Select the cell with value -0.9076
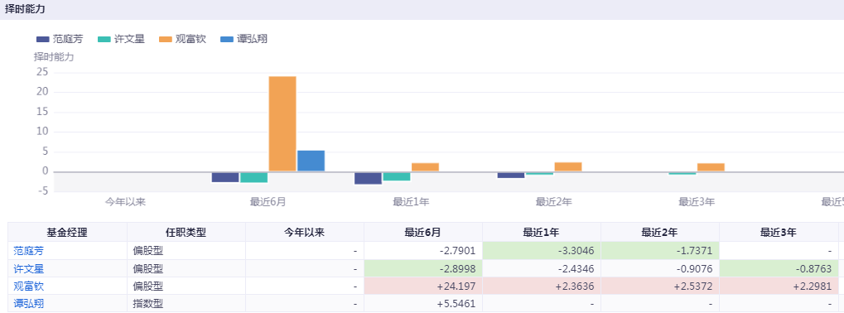Screen dimensions: 844x313 pos(660,268)
